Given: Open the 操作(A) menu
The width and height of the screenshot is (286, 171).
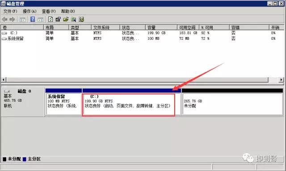Looking at the screenshot, I should coord(29,11).
